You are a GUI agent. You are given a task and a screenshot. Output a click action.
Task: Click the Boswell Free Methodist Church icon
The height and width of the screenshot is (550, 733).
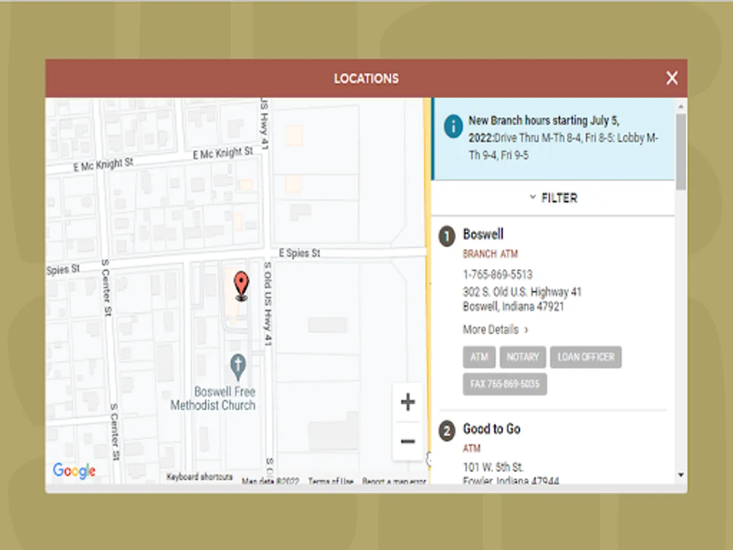[x=238, y=366]
